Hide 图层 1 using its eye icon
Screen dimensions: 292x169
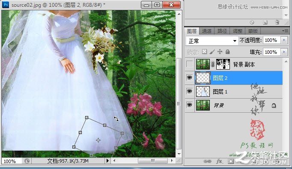click(189, 91)
